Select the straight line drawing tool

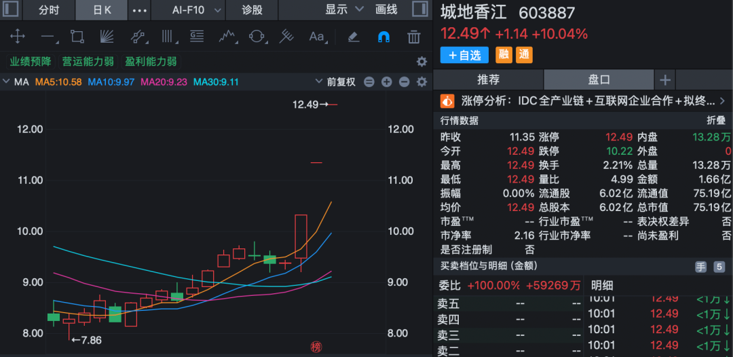tap(48, 37)
